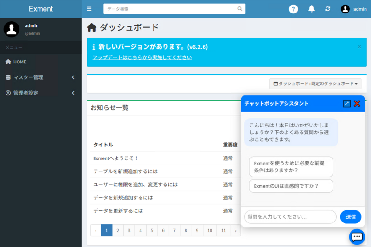Open the help question mark icon

(294, 9)
